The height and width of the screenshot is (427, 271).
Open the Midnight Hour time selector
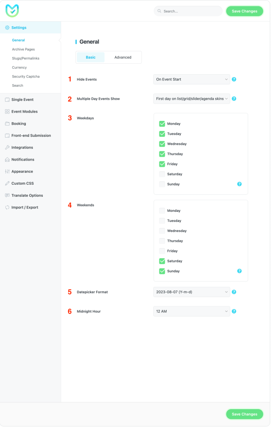pos(191,311)
